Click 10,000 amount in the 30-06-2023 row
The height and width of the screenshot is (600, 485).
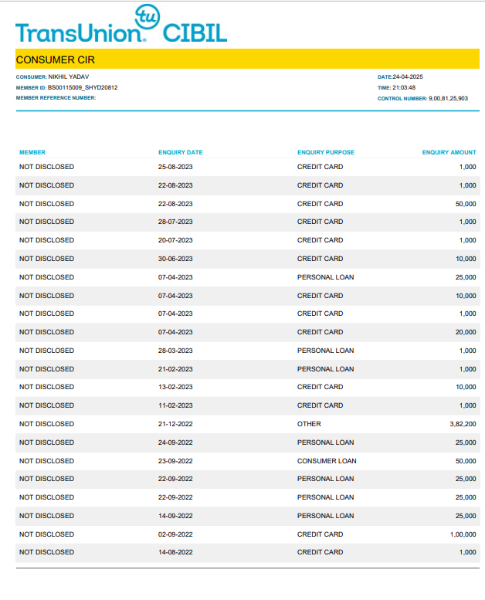click(466, 259)
